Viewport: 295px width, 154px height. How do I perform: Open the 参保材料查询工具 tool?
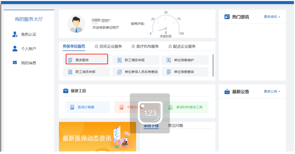click(x=186, y=107)
